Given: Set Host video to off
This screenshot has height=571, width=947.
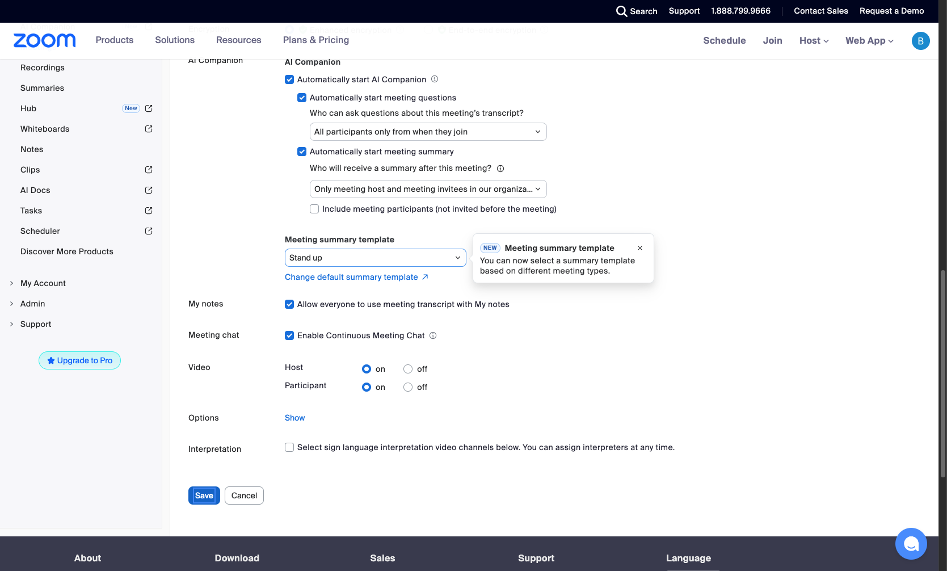Looking at the screenshot, I should pos(408,369).
